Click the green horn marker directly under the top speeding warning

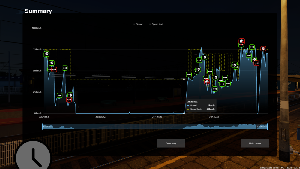(x=241, y=45)
